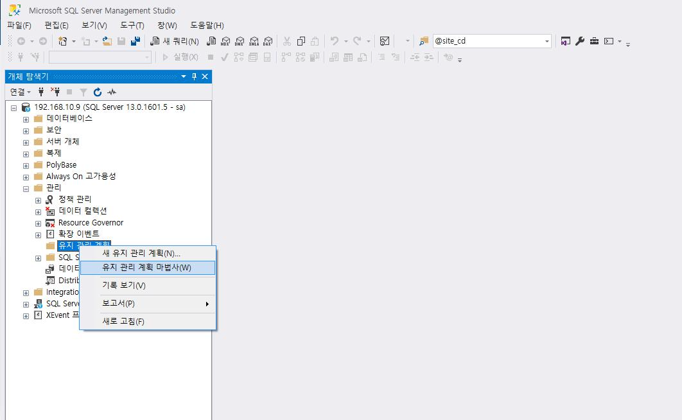This screenshot has height=420, width=682.
Task: Open the 파일(F) menu
Action: pyautogui.click(x=19, y=26)
